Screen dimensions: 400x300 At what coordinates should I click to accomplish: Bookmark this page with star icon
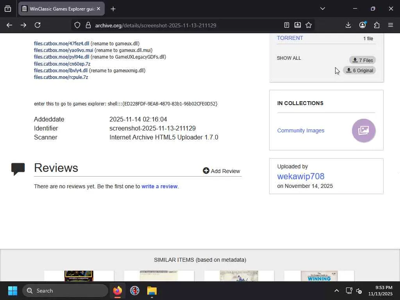pyautogui.click(x=309, y=25)
